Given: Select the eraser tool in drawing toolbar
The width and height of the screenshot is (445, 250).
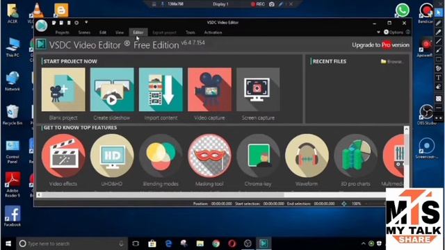Looking at the screenshot, I should click(x=439, y=87).
